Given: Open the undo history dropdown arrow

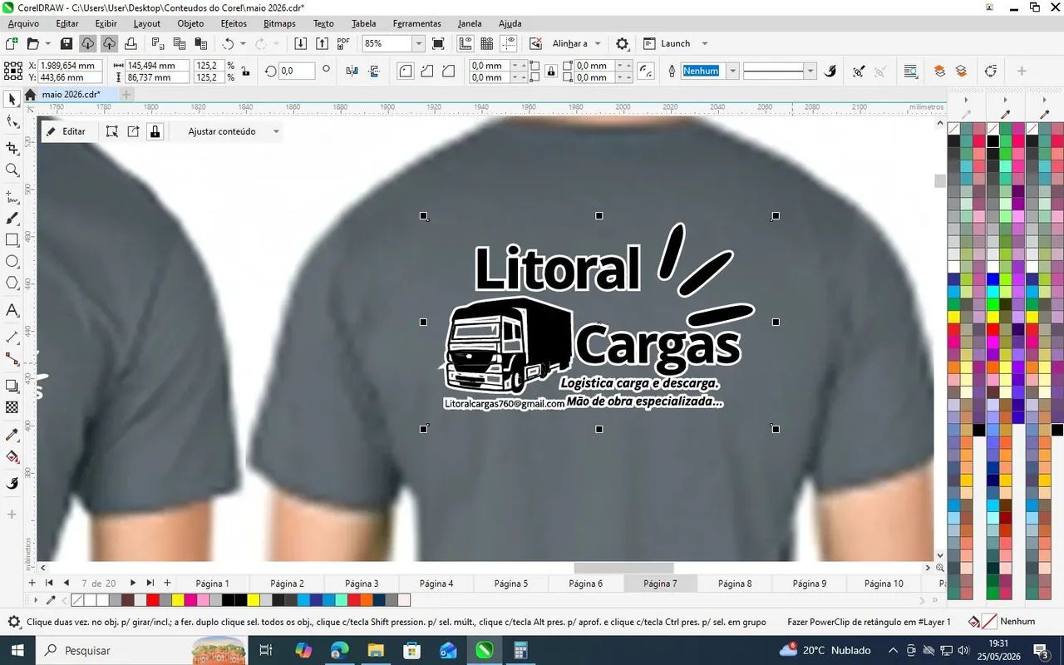Looking at the screenshot, I should (243, 43).
